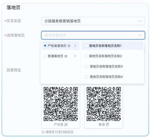
Task: Click the 普通 preview label
Action: (102, 124)
